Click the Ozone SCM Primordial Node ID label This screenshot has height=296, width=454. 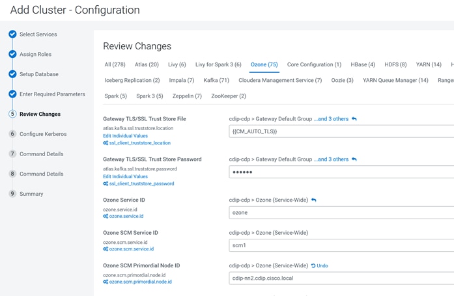pyautogui.click(x=141, y=265)
